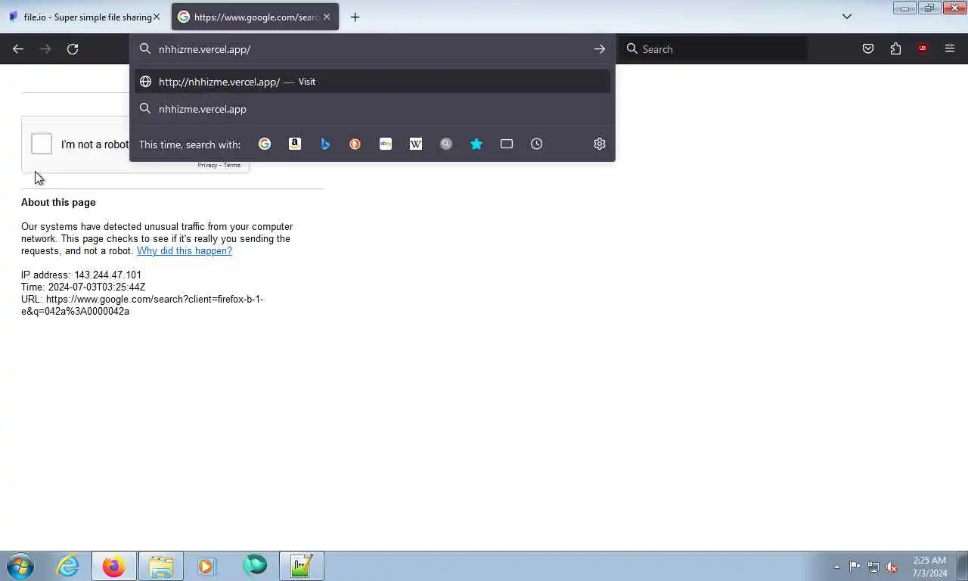This screenshot has height=581, width=968.
Task: Click the About this page heading
Action: point(58,202)
